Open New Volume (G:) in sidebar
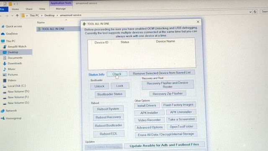268x151 pixels. [x=18, y=103]
